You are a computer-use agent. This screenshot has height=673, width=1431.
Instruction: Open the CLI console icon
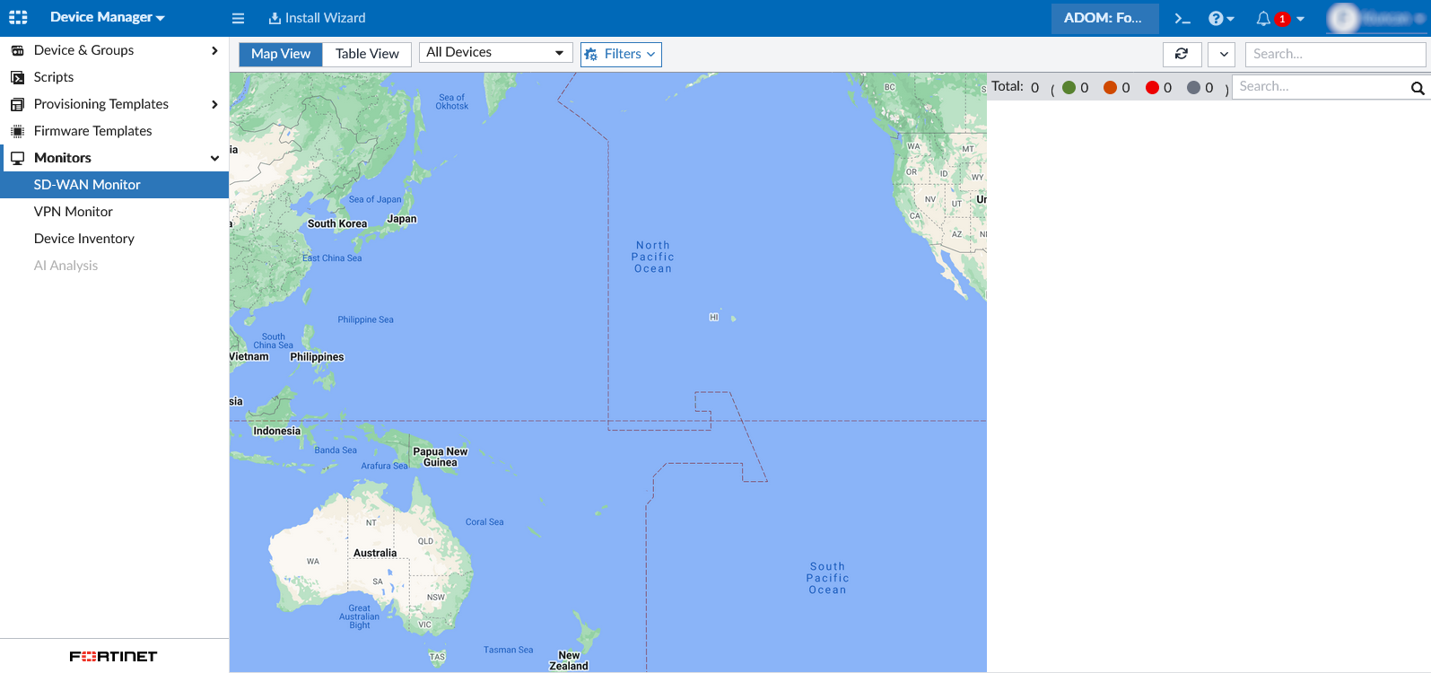[1182, 18]
